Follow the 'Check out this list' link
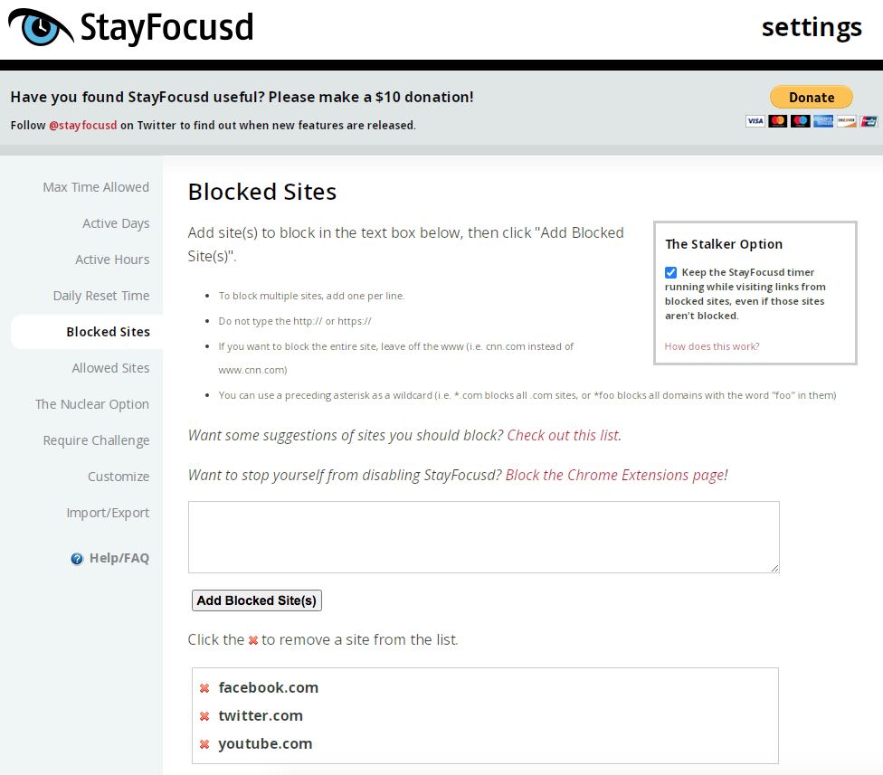The height and width of the screenshot is (775, 883). click(x=564, y=435)
